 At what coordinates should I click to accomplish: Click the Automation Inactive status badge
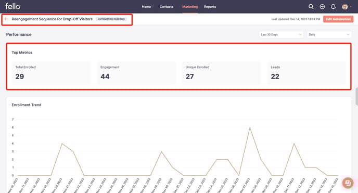[111, 19]
